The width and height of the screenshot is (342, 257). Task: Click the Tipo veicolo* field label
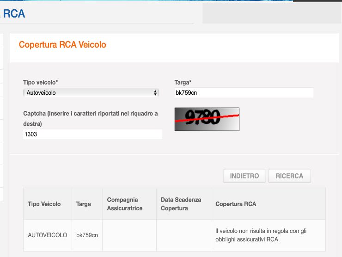point(41,82)
